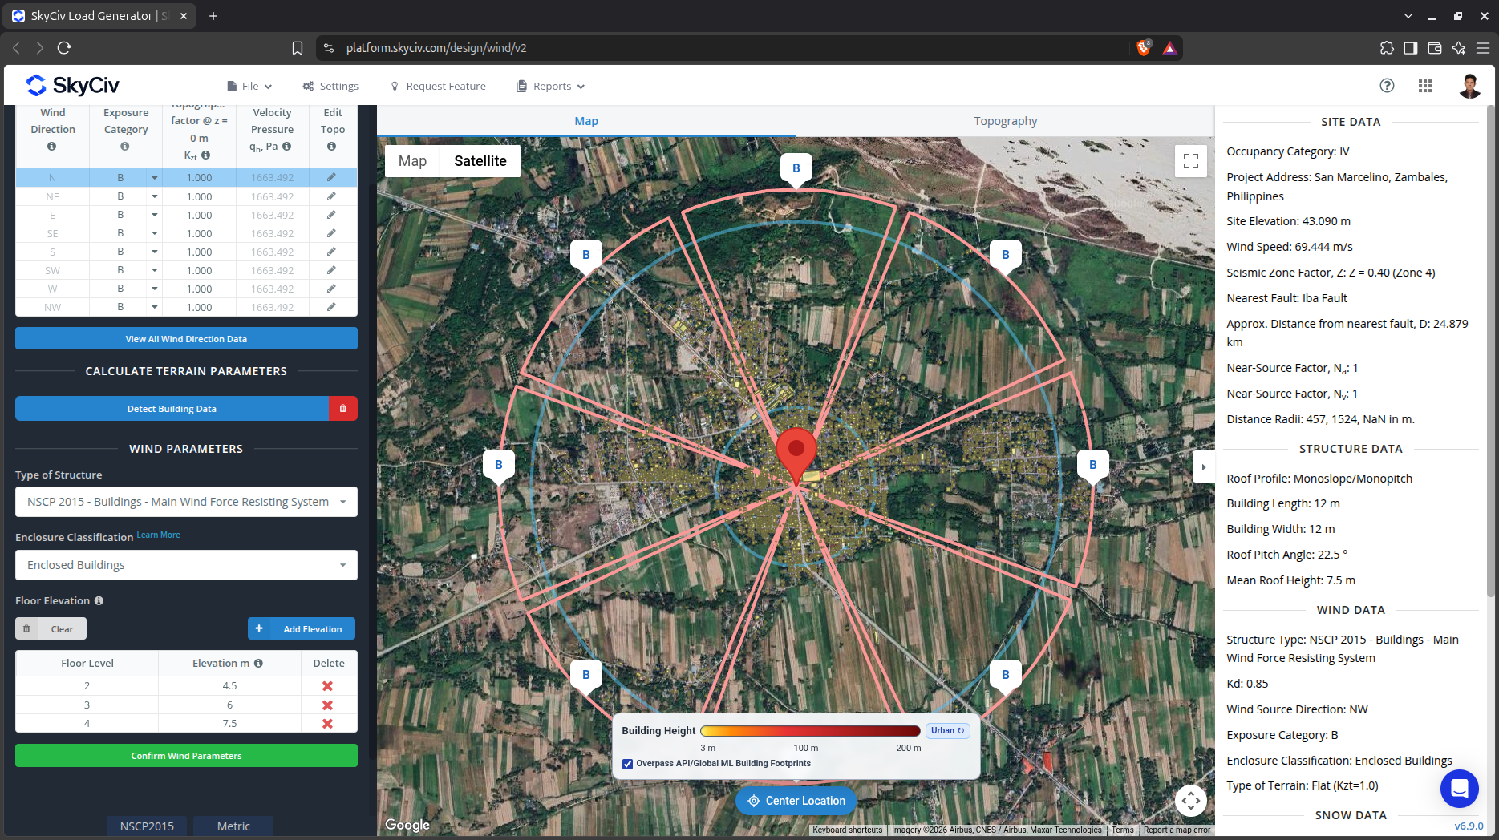
Task: Open the apps grid icon
Action: 1425,86
